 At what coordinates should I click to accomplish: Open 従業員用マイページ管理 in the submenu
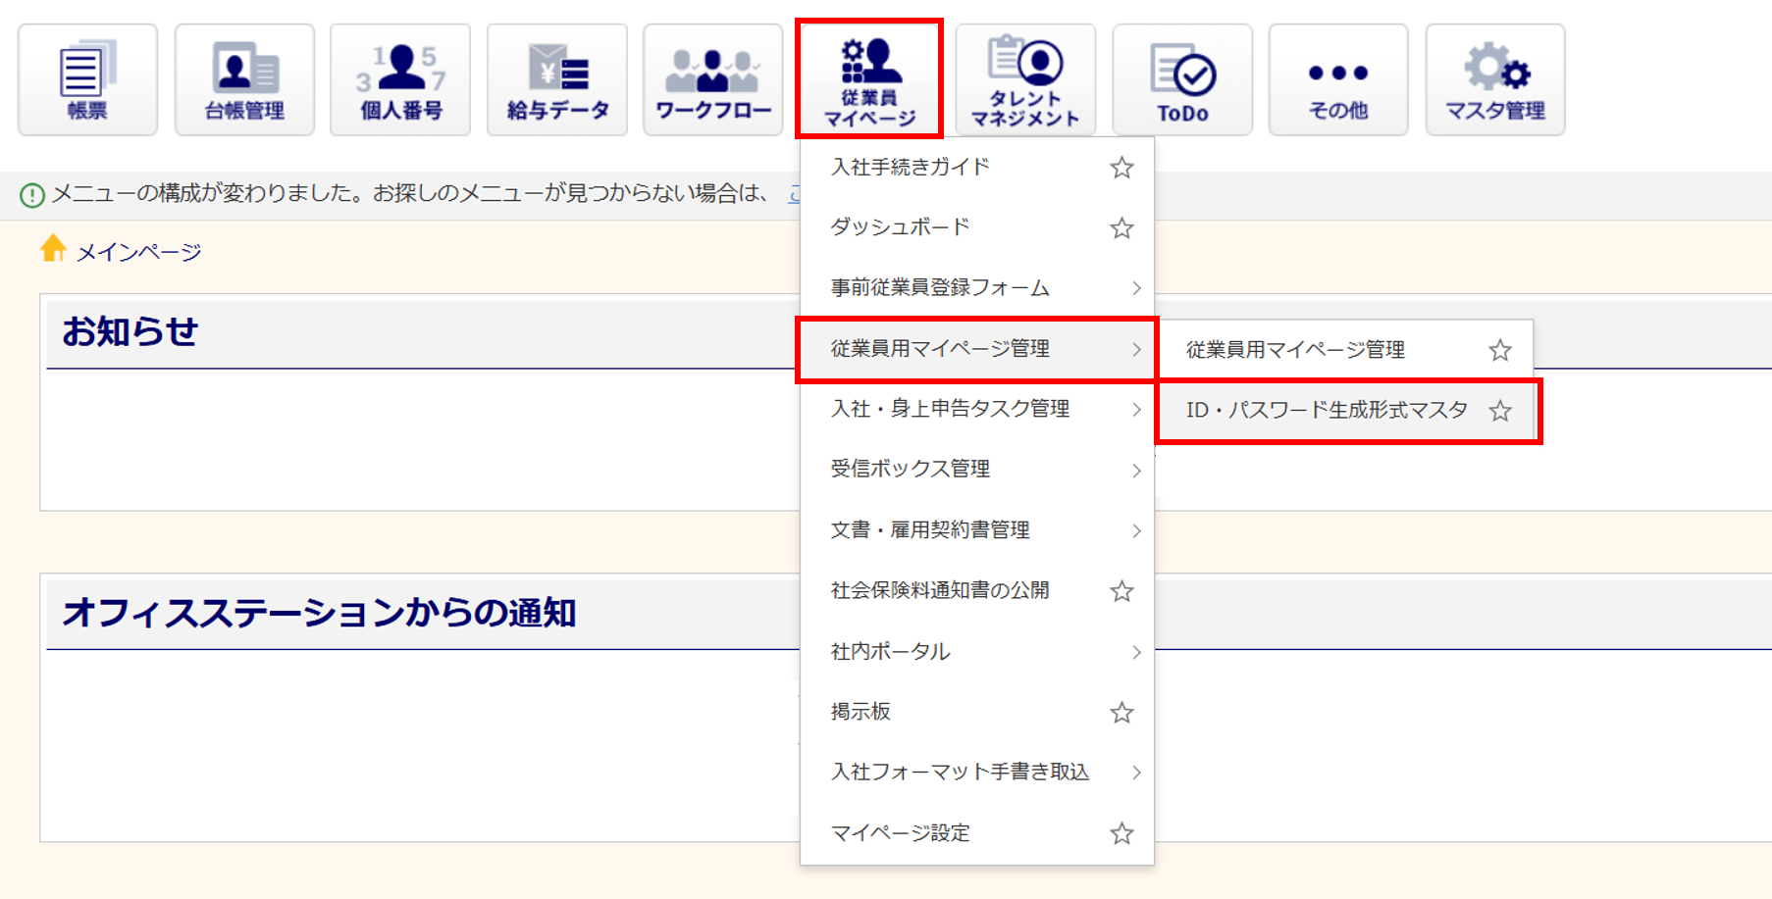point(1294,350)
